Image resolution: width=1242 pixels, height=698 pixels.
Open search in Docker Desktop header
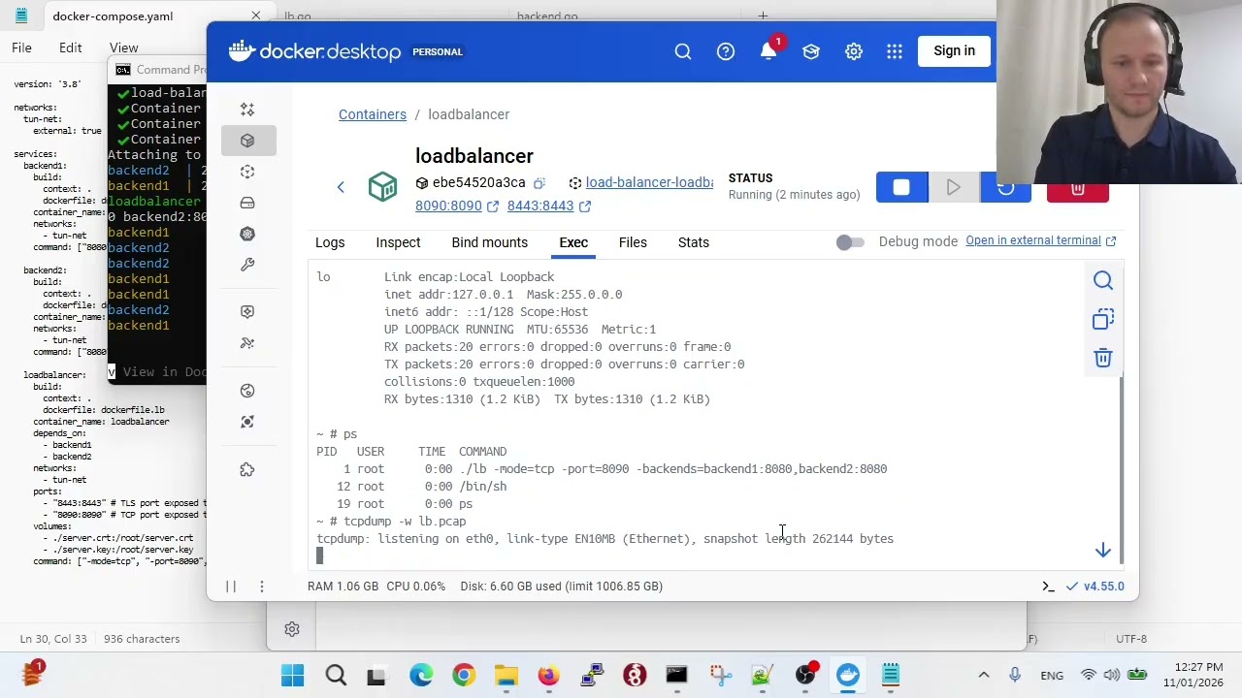click(x=683, y=51)
